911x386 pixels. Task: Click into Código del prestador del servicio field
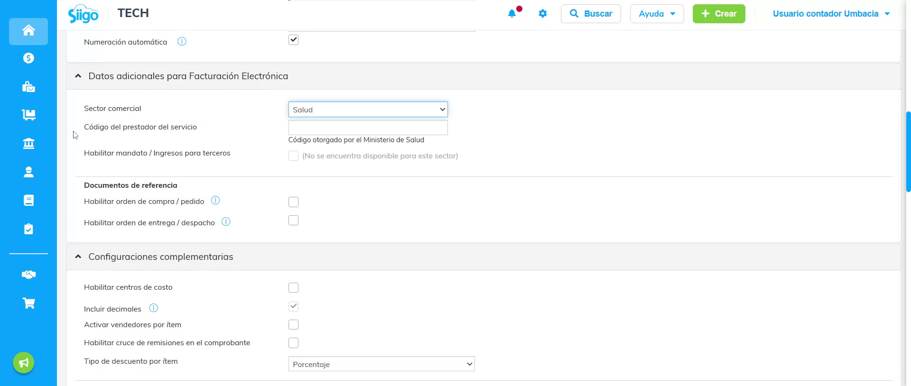pyautogui.click(x=368, y=128)
